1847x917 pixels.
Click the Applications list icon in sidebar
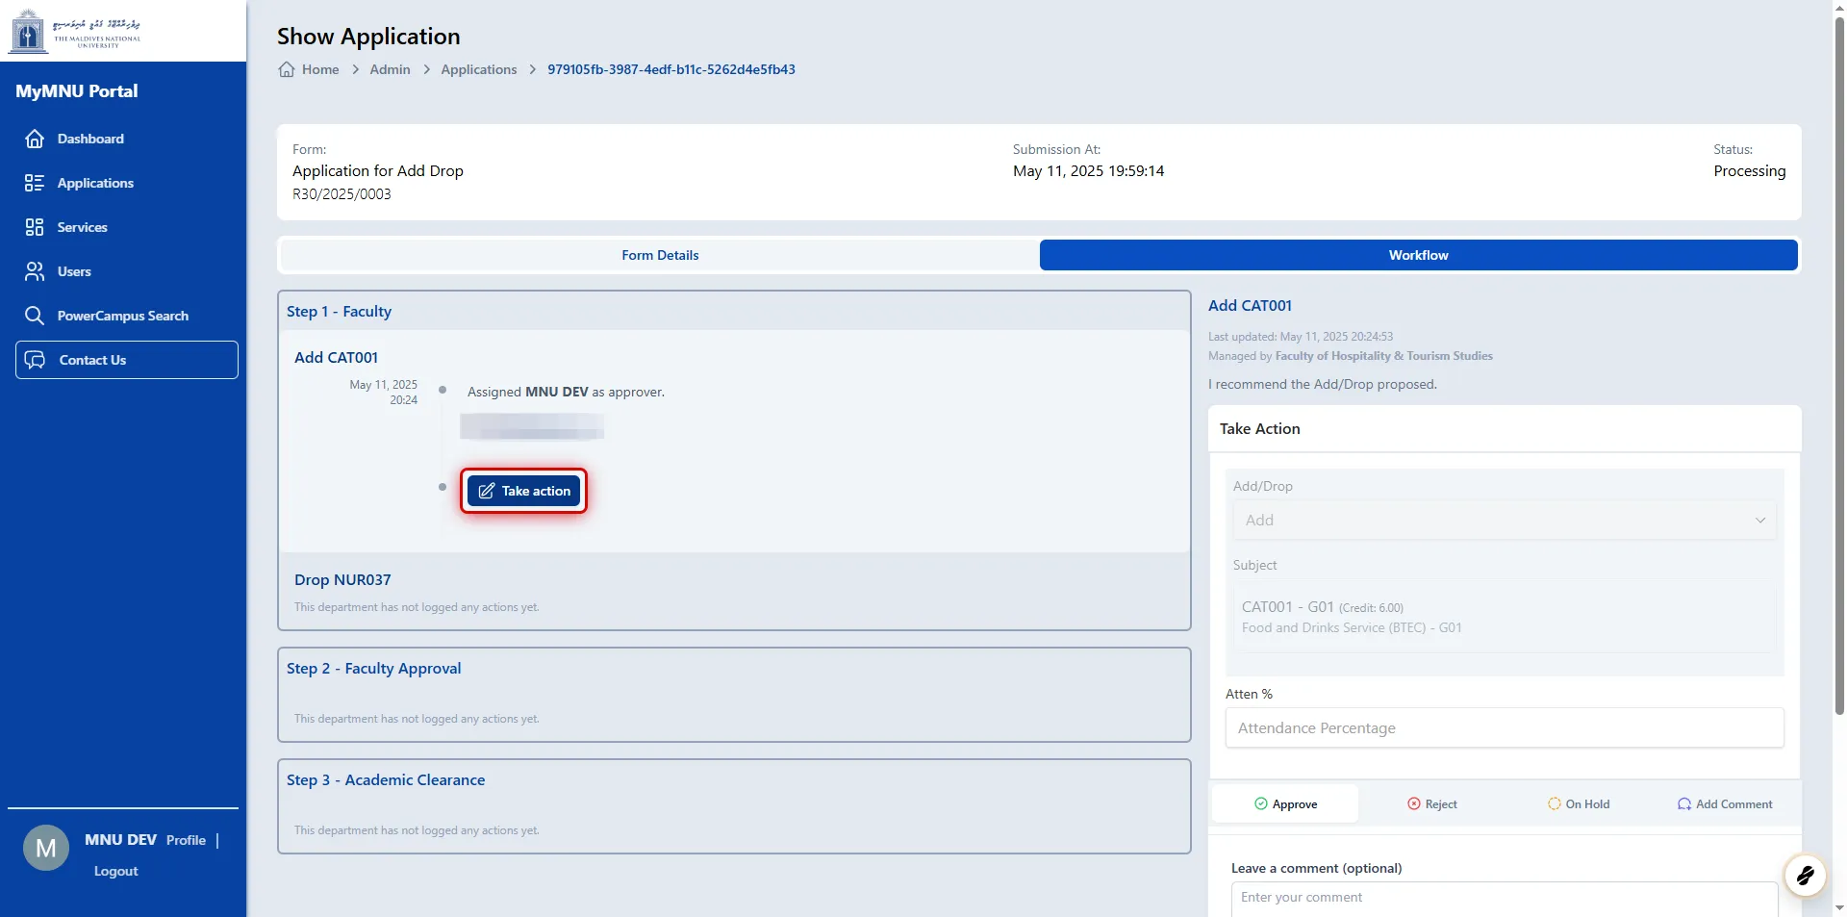point(35,183)
